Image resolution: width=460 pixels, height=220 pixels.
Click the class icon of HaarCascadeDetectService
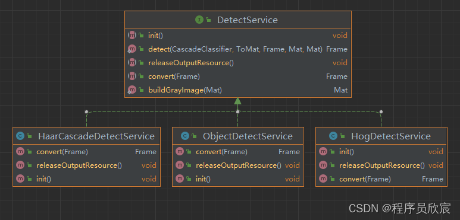(x=20, y=136)
